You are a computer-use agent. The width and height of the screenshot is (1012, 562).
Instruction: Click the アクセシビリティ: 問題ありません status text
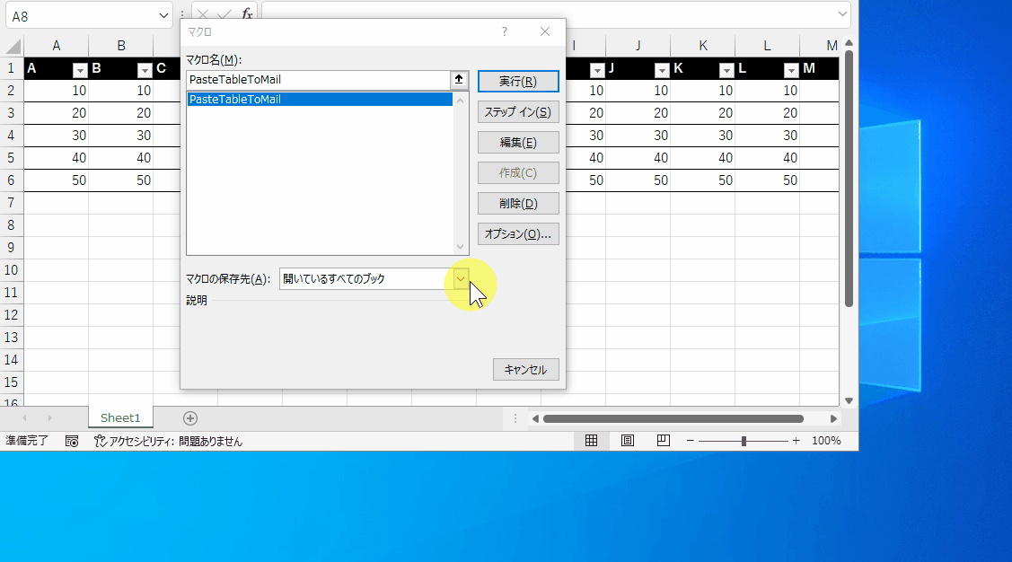pos(176,442)
